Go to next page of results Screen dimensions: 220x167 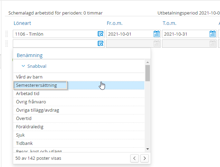(145, 158)
